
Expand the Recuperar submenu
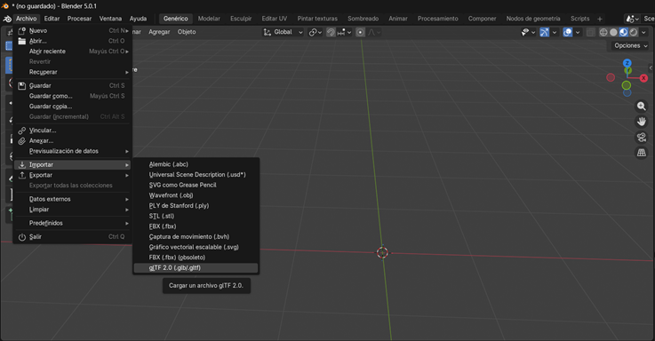[x=73, y=72]
